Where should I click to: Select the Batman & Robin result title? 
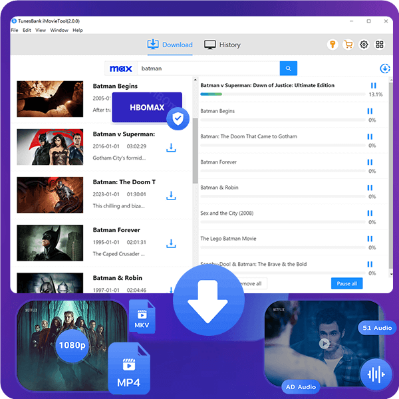[x=117, y=278]
